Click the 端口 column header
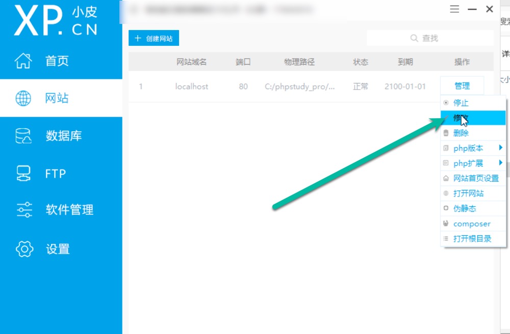The width and height of the screenshot is (510, 334). pyautogui.click(x=243, y=62)
